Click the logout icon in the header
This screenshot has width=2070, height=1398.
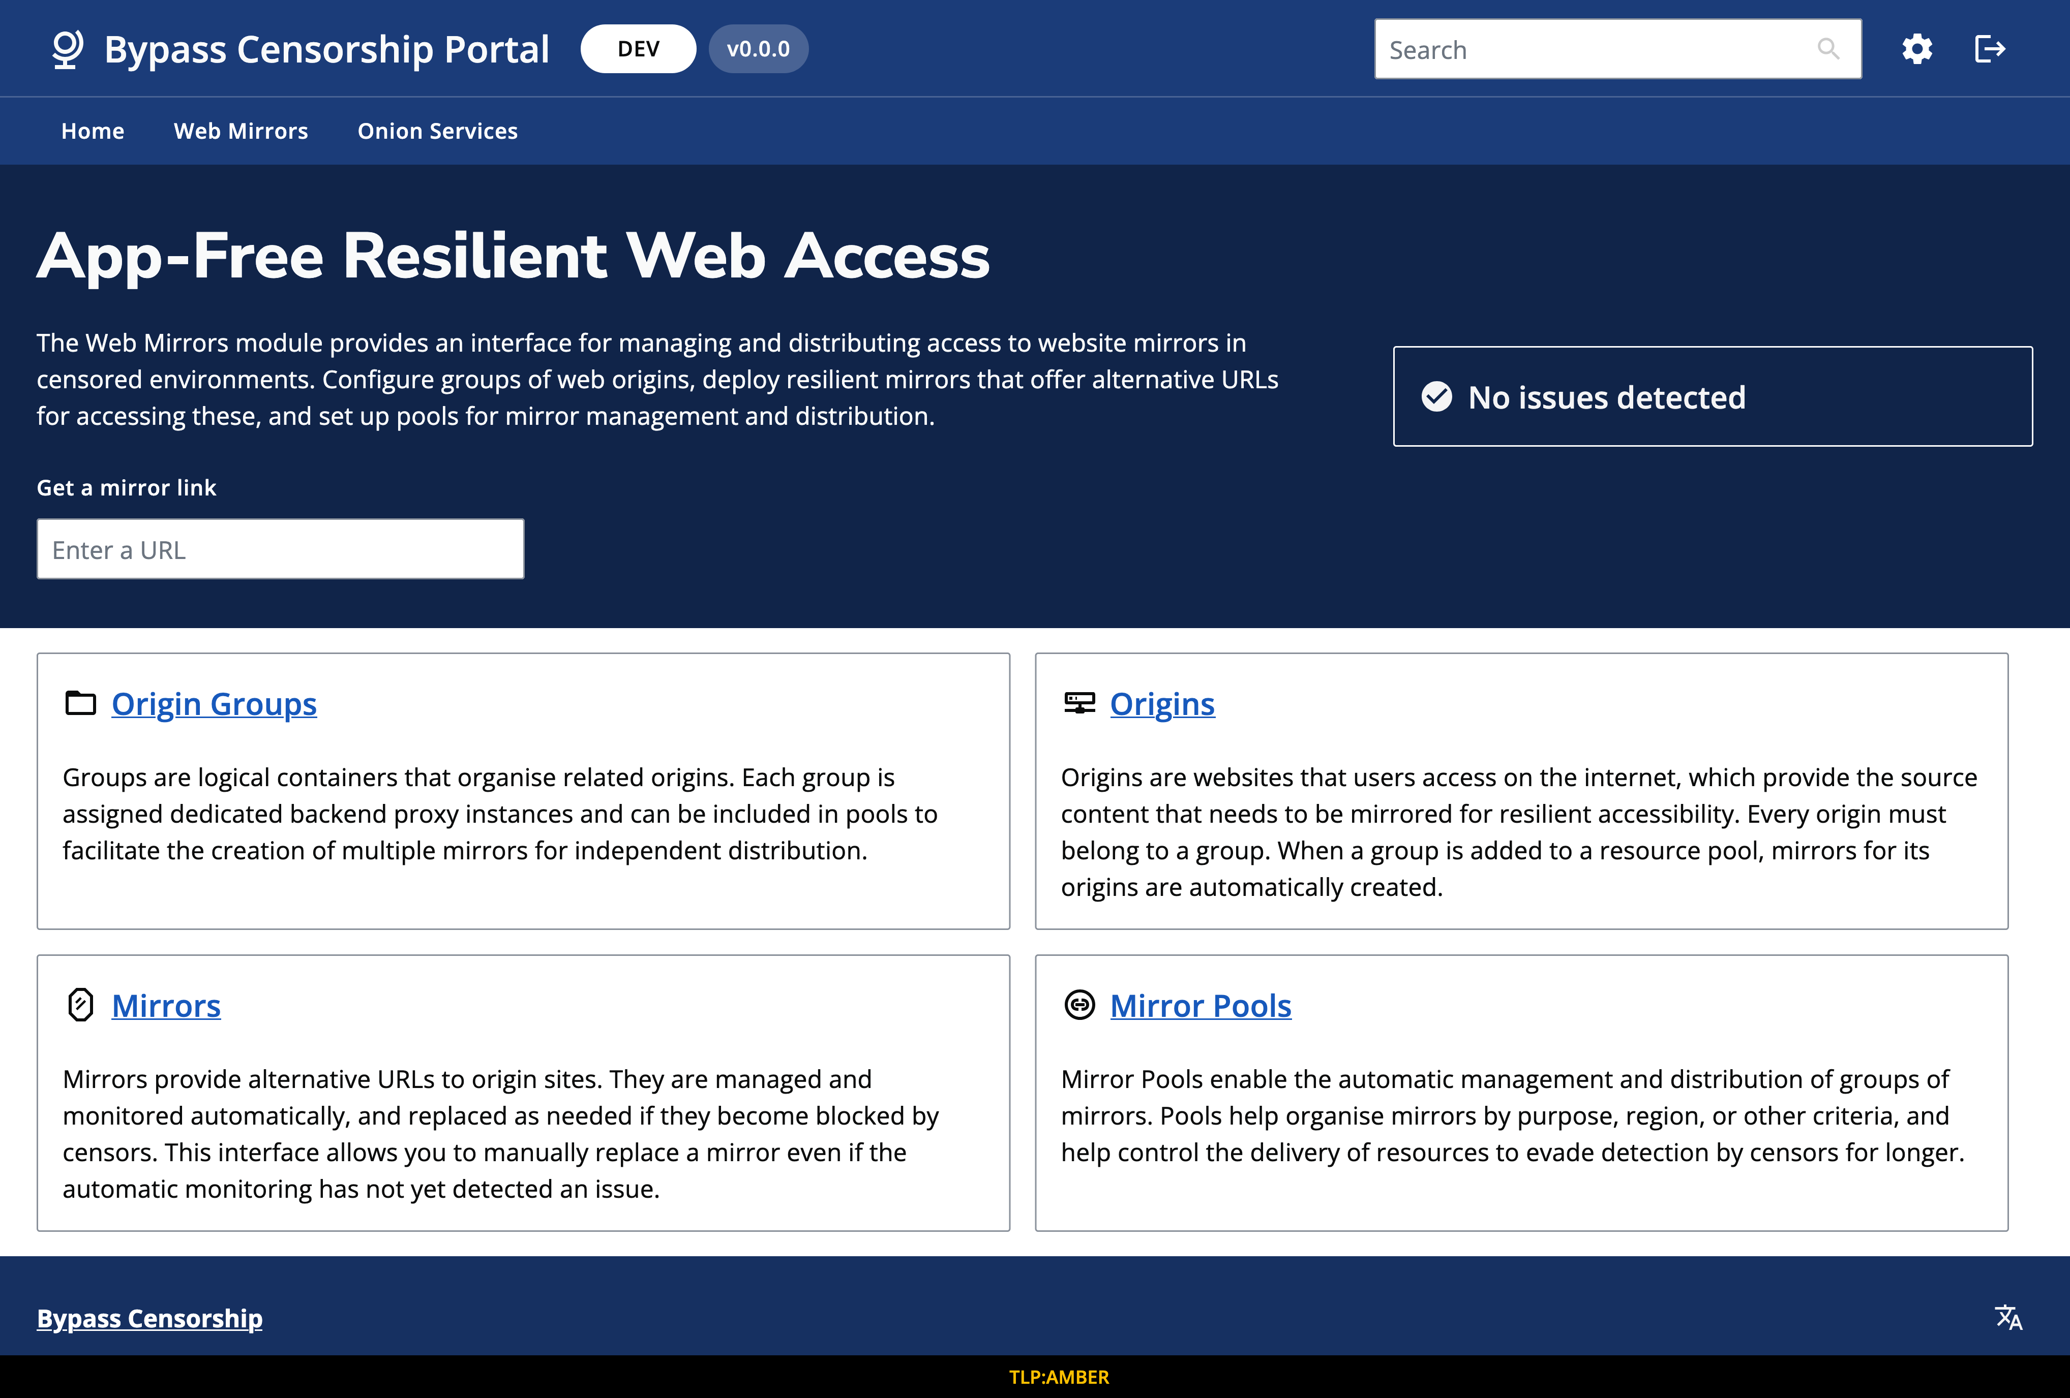(x=1989, y=49)
